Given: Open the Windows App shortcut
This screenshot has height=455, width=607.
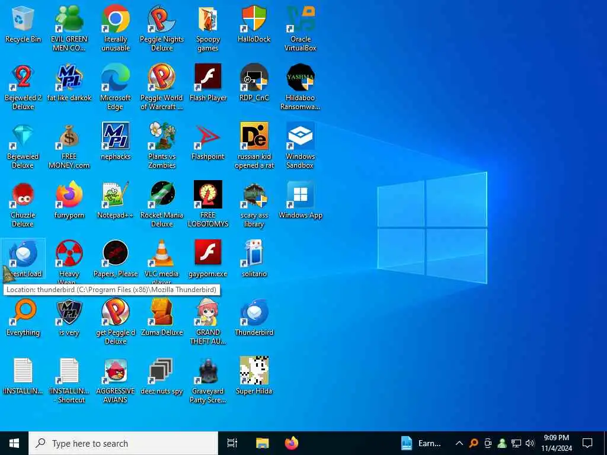Looking at the screenshot, I should tap(301, 200).
